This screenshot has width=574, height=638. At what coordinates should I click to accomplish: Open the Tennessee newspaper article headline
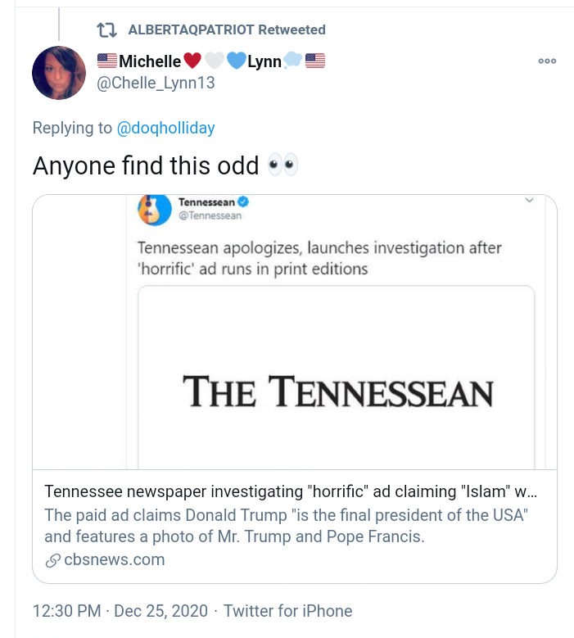[x=292, y=491]
